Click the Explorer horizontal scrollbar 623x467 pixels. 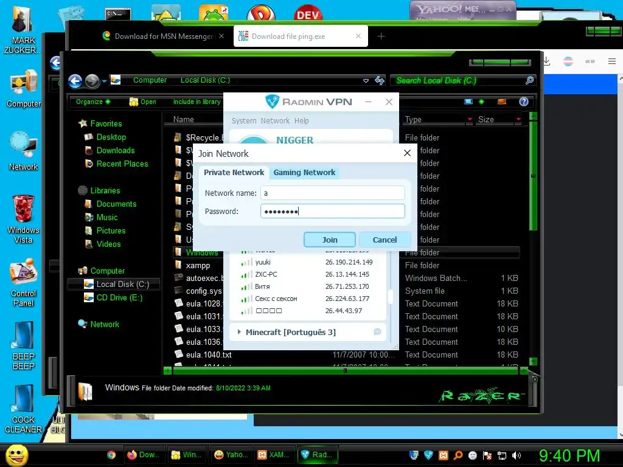(x=345, y=371)
